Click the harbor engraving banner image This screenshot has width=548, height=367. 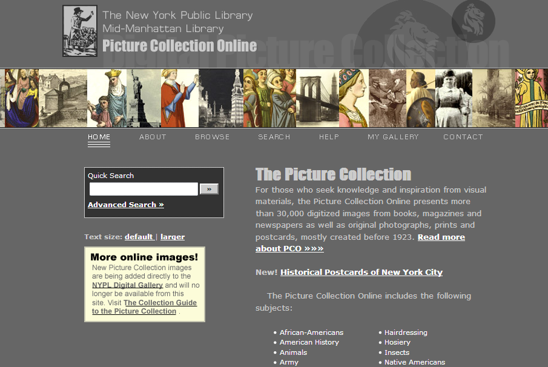[x=63, y=98]
